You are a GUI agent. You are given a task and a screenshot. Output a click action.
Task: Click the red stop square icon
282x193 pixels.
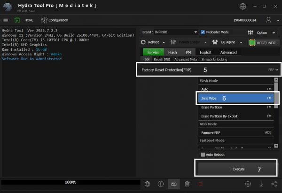200,184
